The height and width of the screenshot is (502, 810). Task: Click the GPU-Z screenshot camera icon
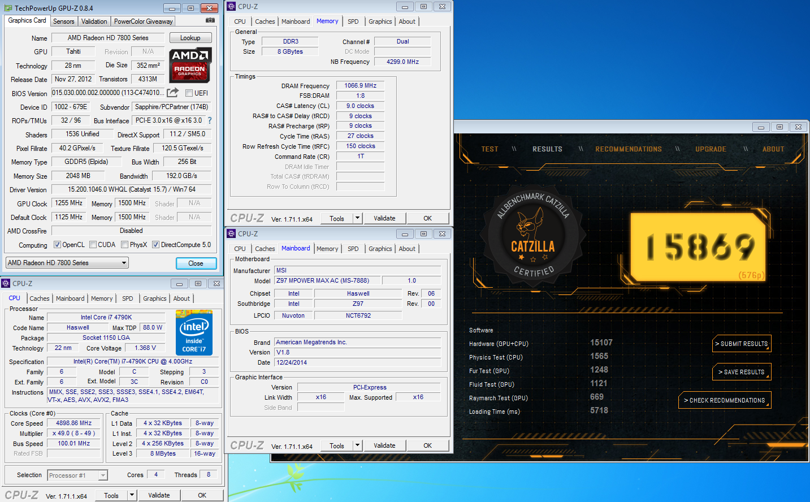pos(210,20)
